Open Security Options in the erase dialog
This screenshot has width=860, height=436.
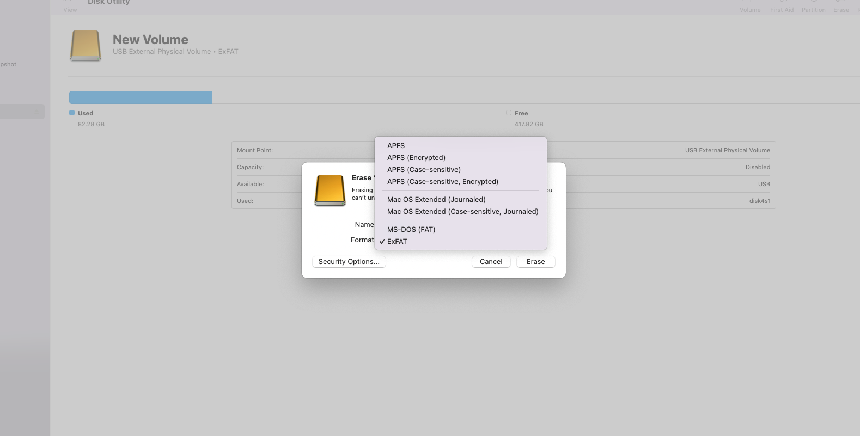coord(349,262)
